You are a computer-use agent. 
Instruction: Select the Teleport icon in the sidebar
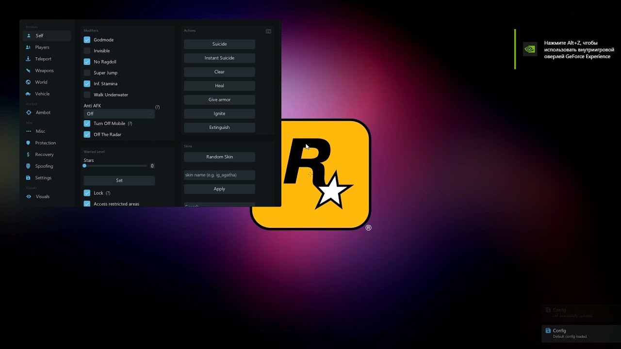coord(29,59)
